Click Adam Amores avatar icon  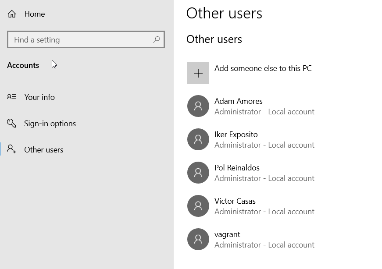click(x=198, y=106)
